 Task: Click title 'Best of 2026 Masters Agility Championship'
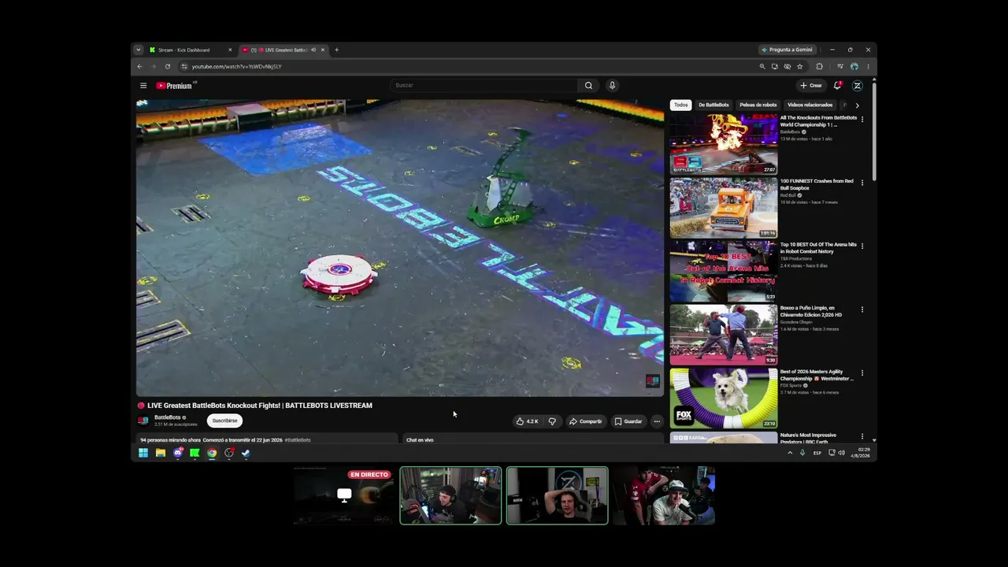point(817,375)
